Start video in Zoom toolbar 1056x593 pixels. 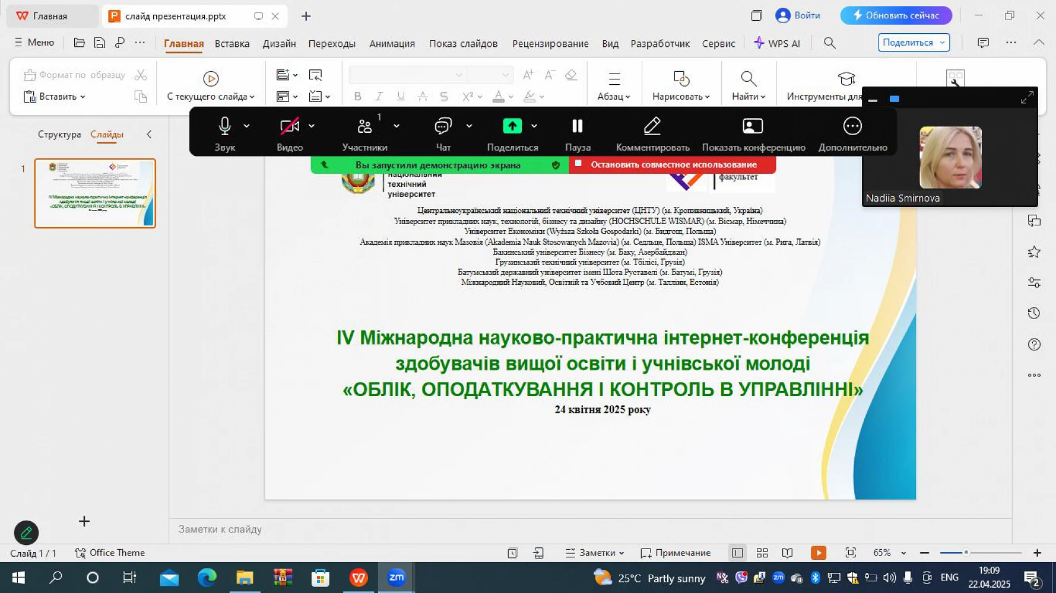pos(290,133)
